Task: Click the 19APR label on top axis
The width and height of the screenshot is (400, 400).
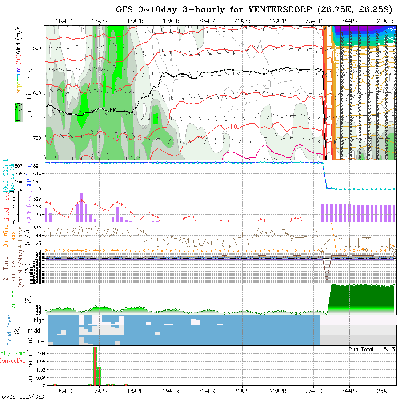Action: click(x=171, y=21)
